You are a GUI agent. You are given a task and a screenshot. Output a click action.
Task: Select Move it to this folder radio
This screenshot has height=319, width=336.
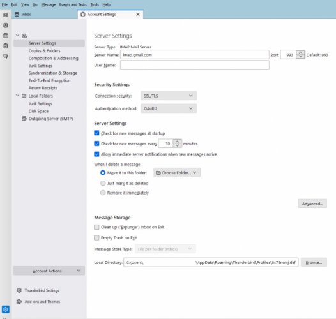(x=103, y=172)
